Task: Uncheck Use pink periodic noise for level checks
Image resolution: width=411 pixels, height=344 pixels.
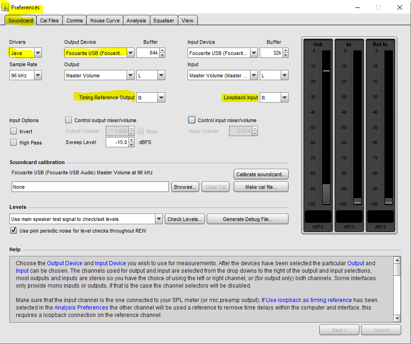Action: (13, 230)
